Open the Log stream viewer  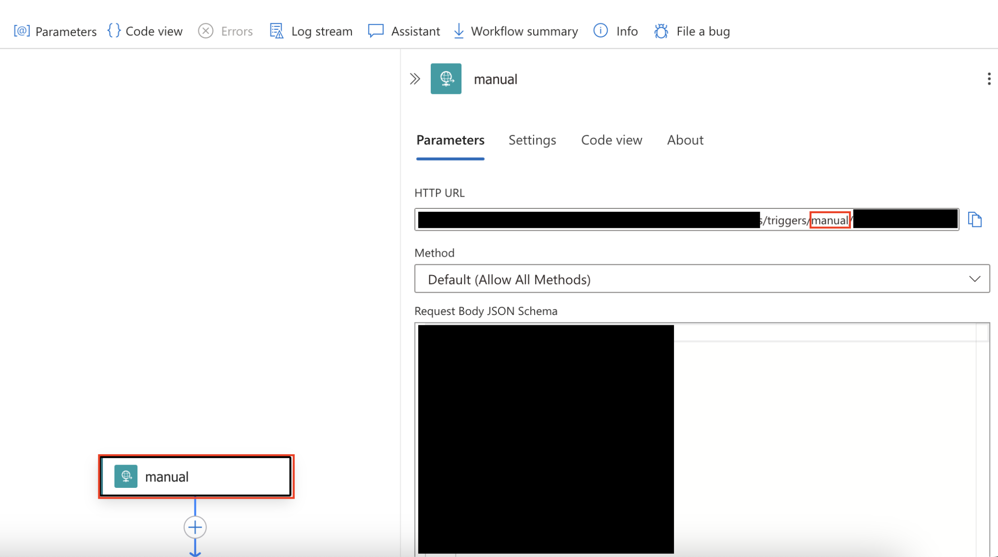(x=311, y=31)
